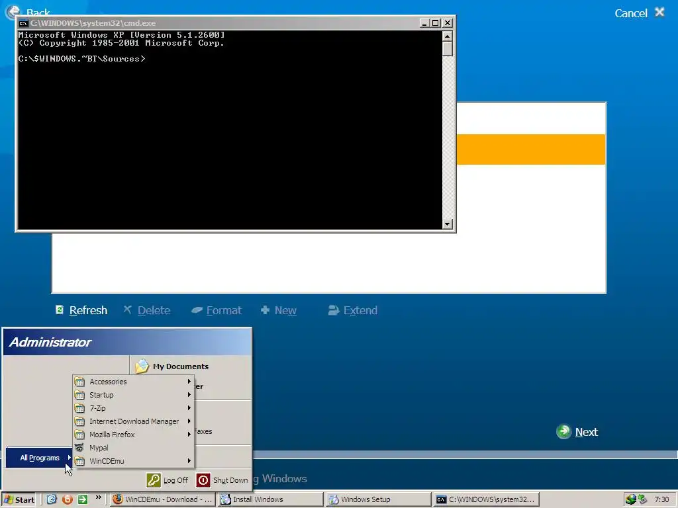Click the Accessories folder icon
This screenshot has width=678, height=508.
(79, 382)
